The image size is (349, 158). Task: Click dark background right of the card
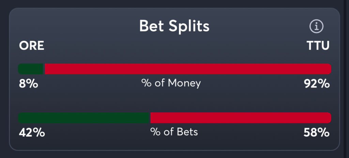(x=345, y=79)
